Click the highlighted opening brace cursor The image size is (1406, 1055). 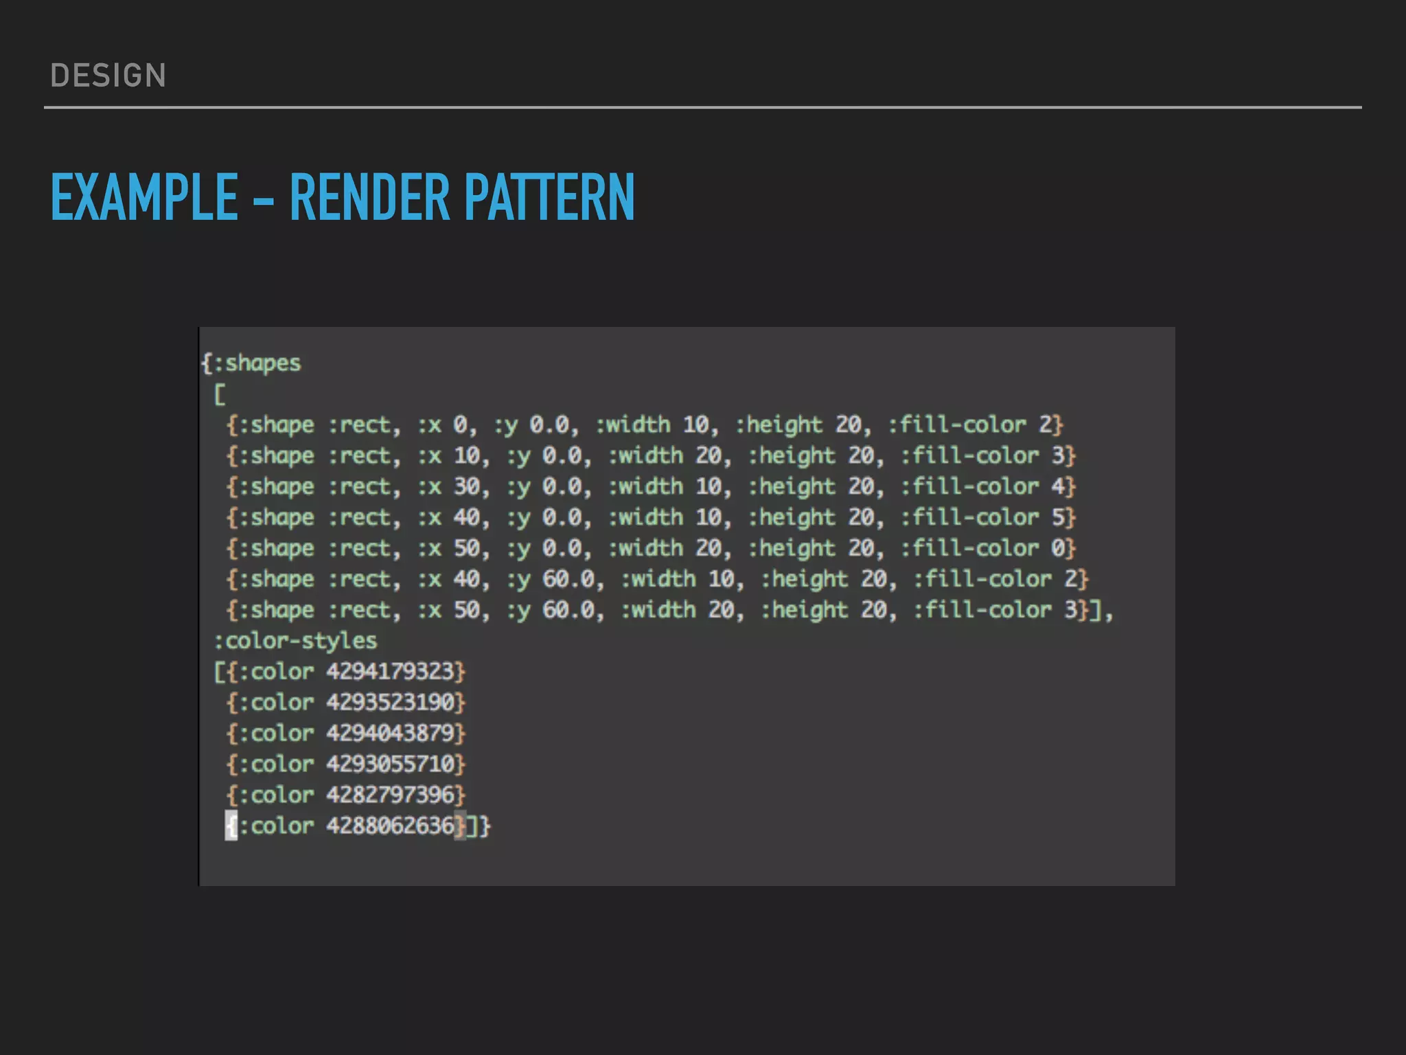point(231,826)
